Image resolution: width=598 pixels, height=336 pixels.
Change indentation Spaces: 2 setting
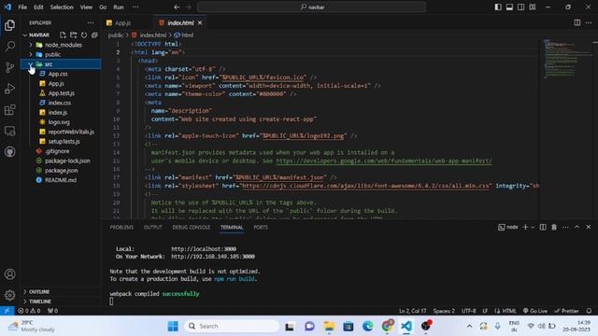[x=444, y=311]
